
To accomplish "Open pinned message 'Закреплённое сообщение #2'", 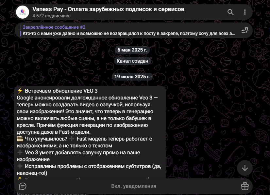I will tap(54, 27).
